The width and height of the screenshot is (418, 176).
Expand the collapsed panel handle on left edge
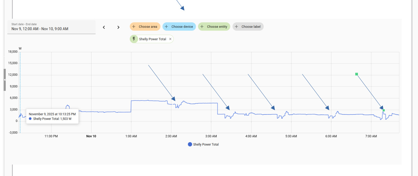point(5,80)
